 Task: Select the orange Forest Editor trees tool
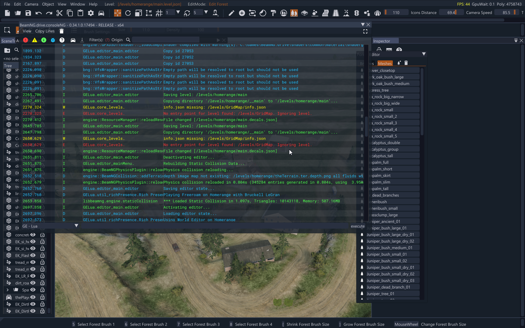coord(294,13)
